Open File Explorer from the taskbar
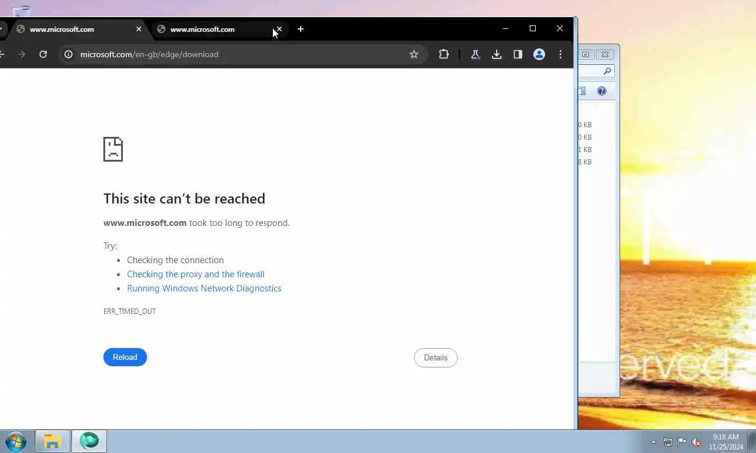 click(x=52, y=441)
